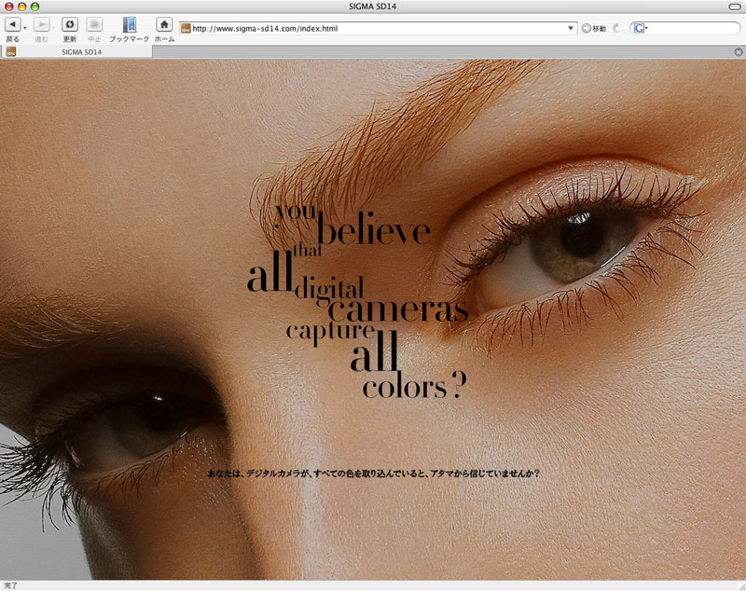Screen dimensions: 746x591
Task: Select the SIGMA SD14 tab
Action: pyautogui.click(x=76, y=52)
